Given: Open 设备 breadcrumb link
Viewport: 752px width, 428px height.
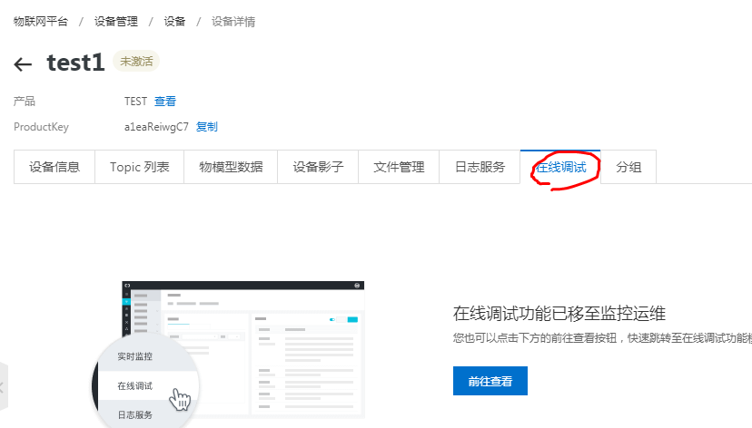Looking at the screenshot, I should pos(174,22).
